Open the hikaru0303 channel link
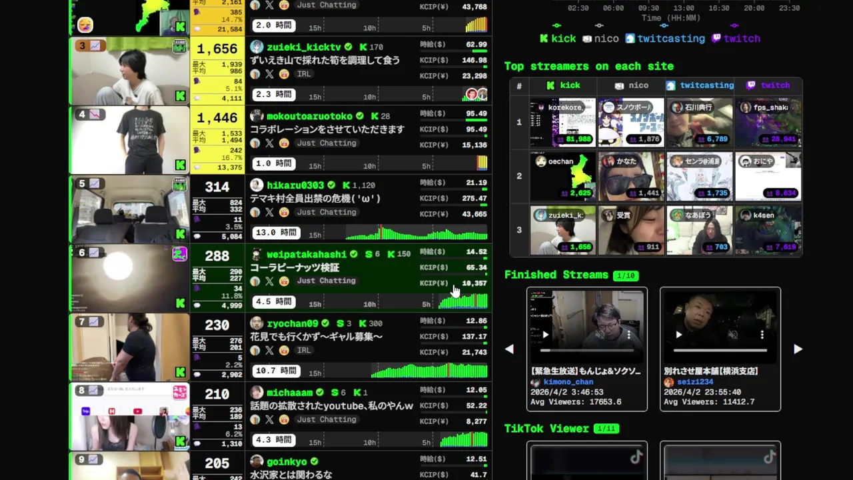The width and height of the screenshot is (853, 480). (295, 185)
